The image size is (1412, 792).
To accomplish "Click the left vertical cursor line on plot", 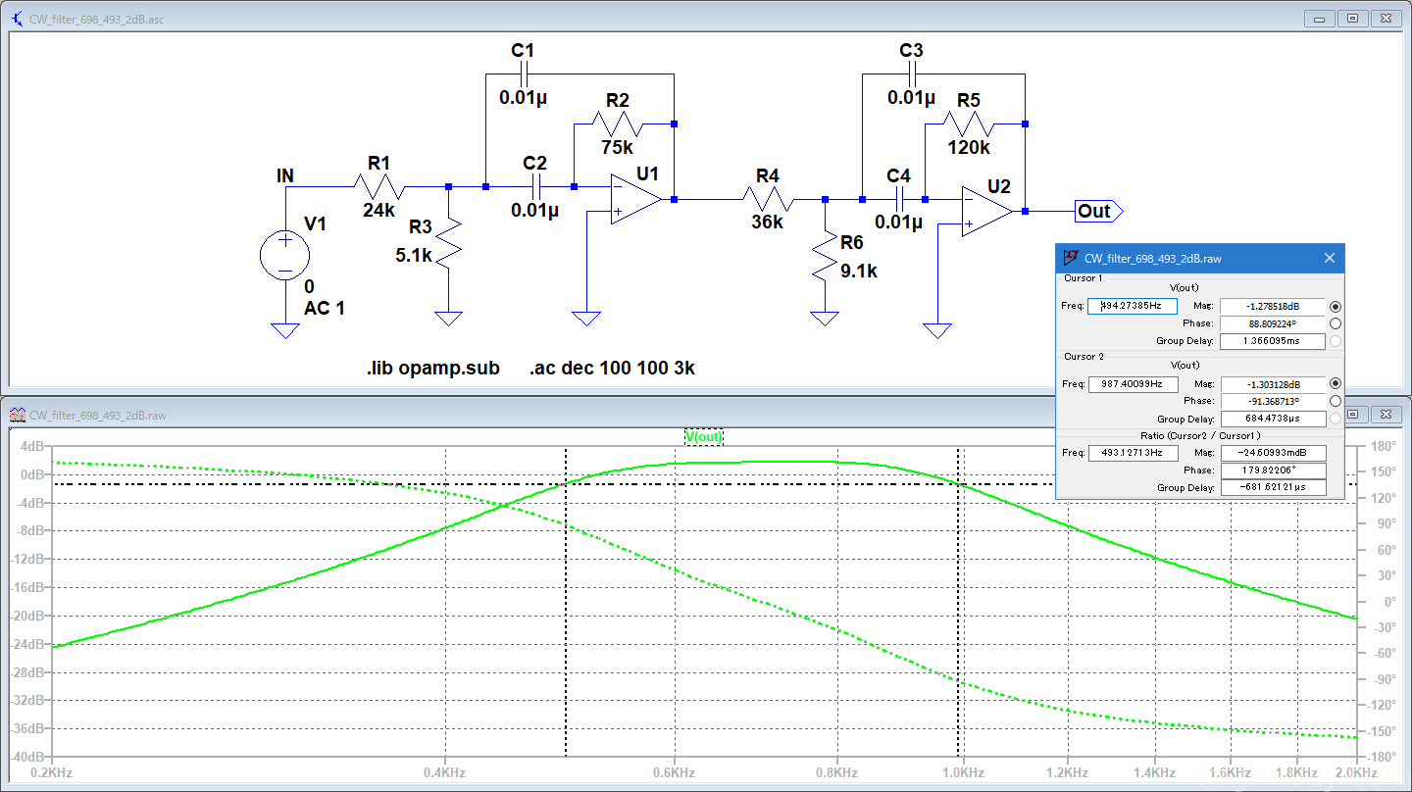I will (566, 603).
